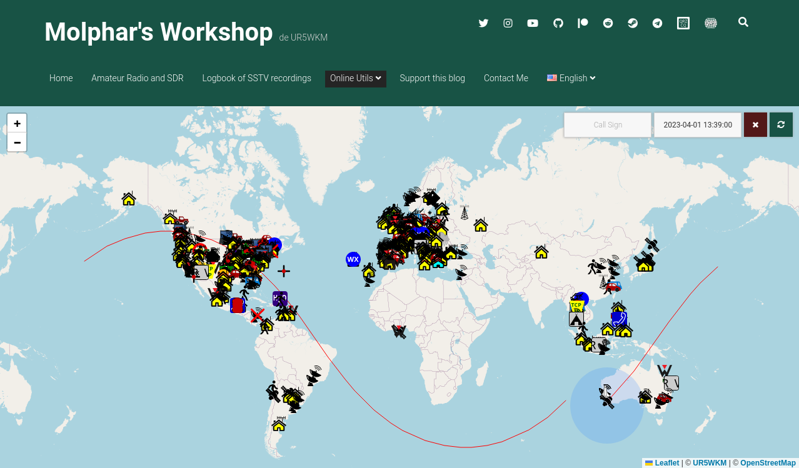Screen dimensions: 799x468
Task: Click the map zoom in button
Action: coord(17,123)
